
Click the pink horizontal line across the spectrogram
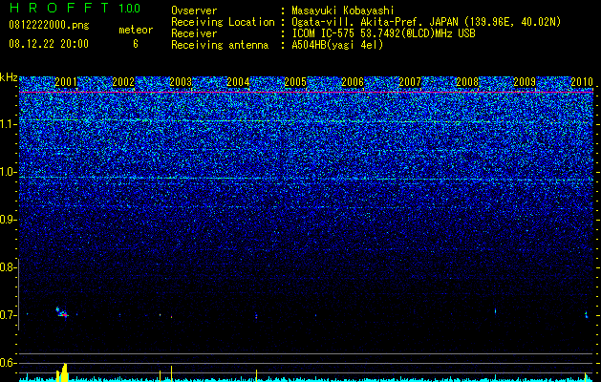click(307, 93)
